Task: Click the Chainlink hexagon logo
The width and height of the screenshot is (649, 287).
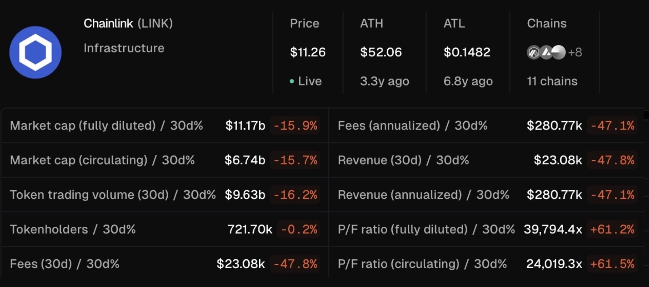Action: point(35,52)
